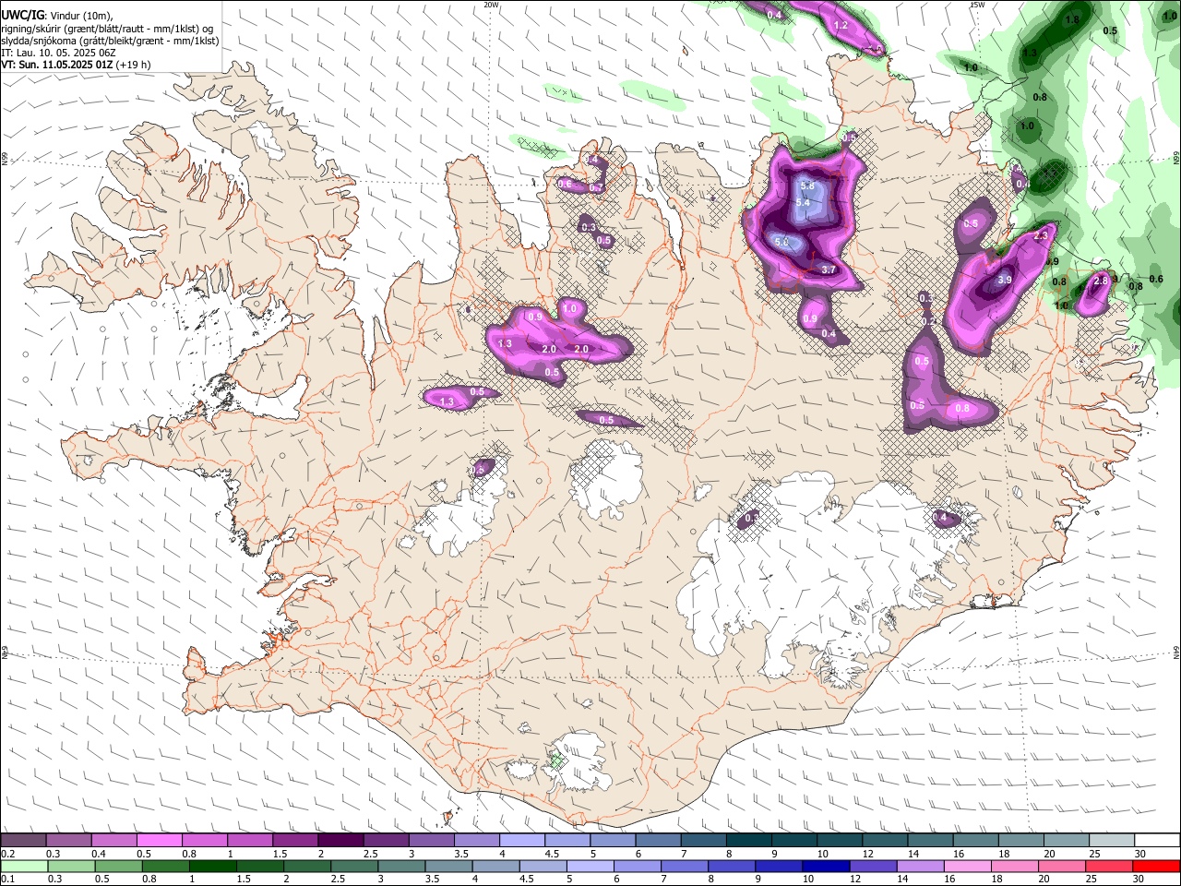Pick the white 30 swatch in the upper legend

tap(1157, 841)
